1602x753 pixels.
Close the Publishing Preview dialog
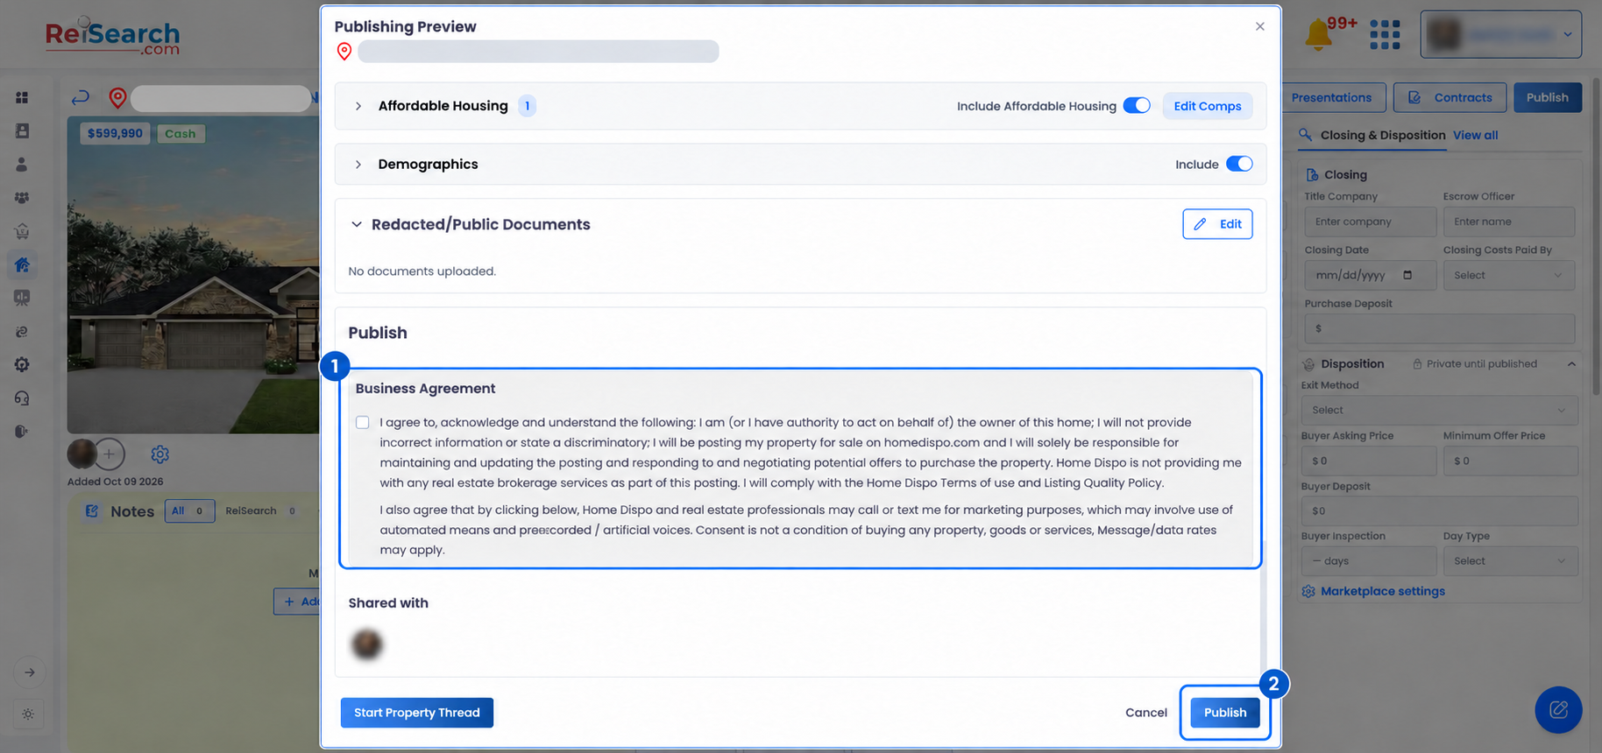pyautogui.click(x=1260, y=26)
